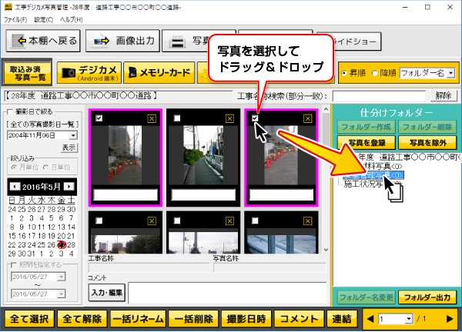Click the 表示 button
462x332 pixels.
pos(69,148)
